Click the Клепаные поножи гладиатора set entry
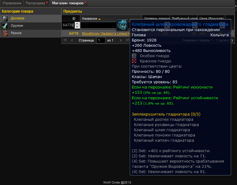This screenshot has width=237, height=185. 164,135
